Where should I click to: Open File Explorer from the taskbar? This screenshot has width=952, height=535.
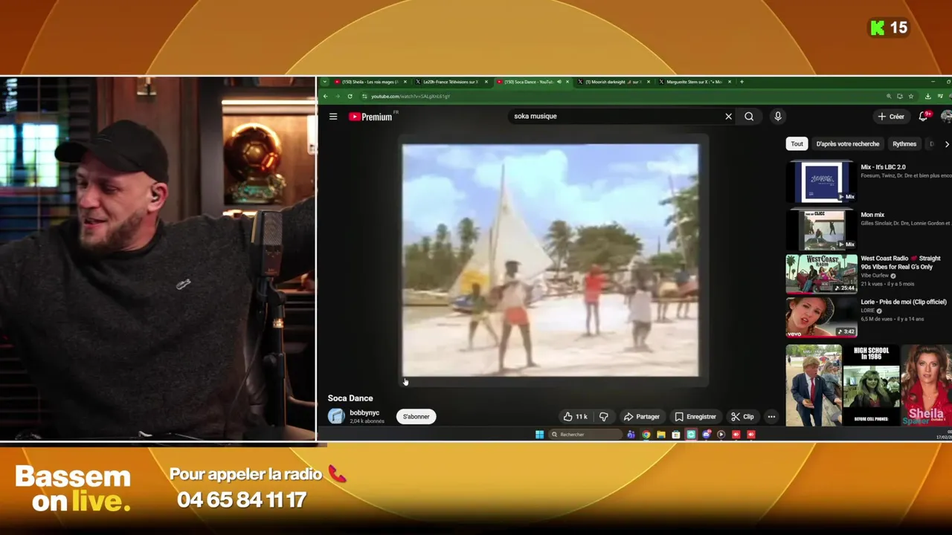(x=660, y=435)
